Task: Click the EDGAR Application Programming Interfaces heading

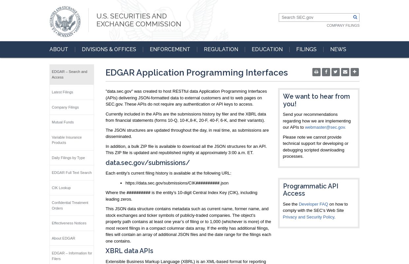Action: [x=197, y=73]
